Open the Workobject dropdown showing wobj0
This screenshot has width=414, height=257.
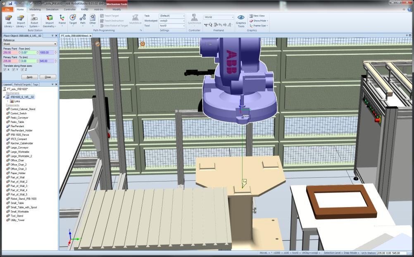172,21
